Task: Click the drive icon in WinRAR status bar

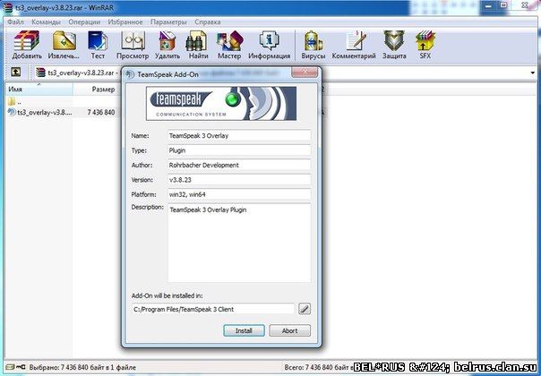Action: (x=11, y=367)
